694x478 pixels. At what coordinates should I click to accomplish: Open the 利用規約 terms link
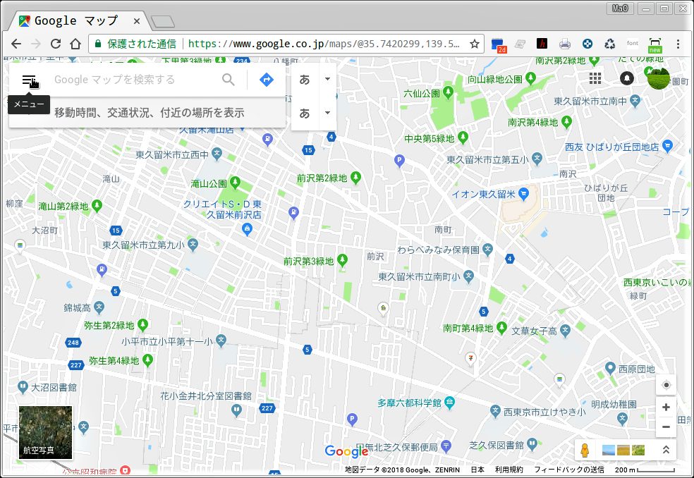[x=509, y=470]
